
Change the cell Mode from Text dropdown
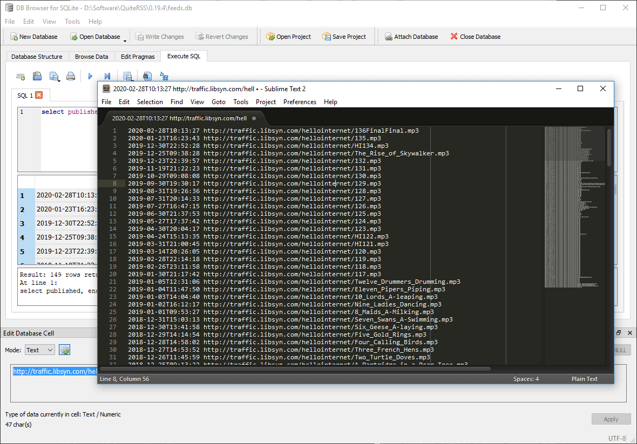click(x=39, y=350)
